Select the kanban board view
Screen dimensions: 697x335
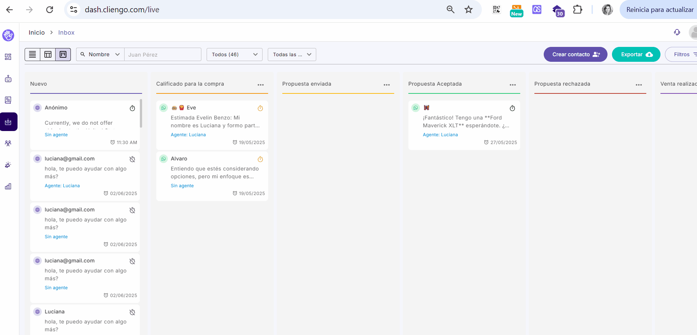[63, 54]
